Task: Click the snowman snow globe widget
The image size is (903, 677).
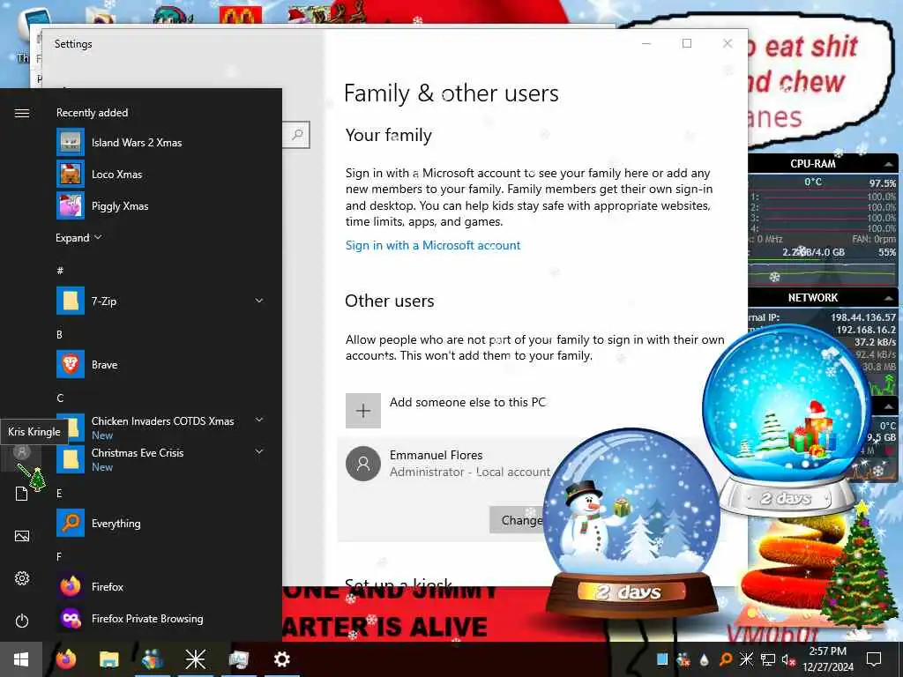Action: coord(631,523)
